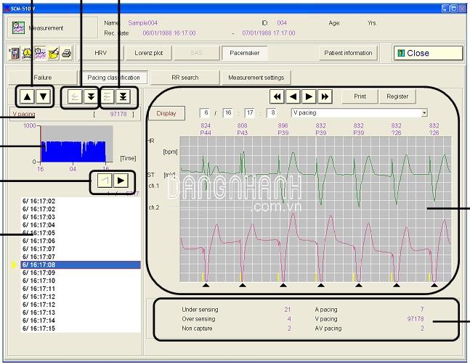Select event 6/ 16:17:14 in the list
The height and width of the screenshot is (364, 470).
click(81, 320)
